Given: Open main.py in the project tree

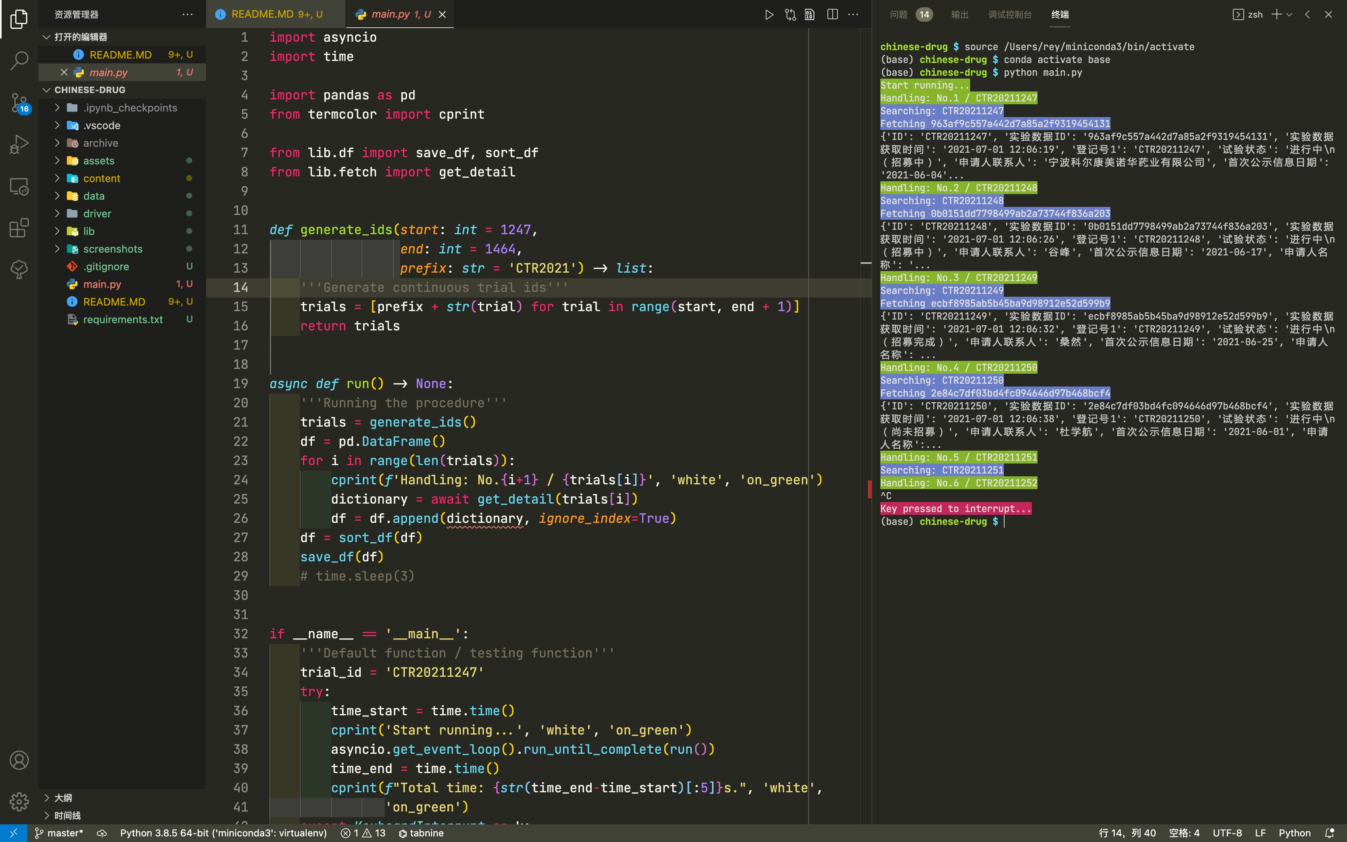Looking at the screenshot, I should [122, 284].
